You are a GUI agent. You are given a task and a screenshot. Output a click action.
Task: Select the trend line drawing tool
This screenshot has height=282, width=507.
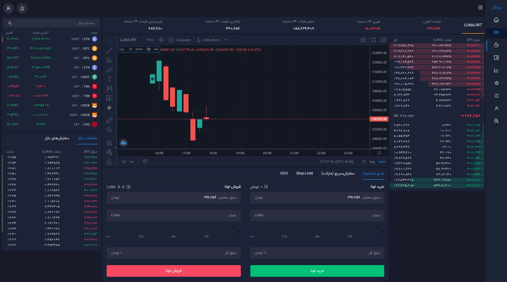109,51
